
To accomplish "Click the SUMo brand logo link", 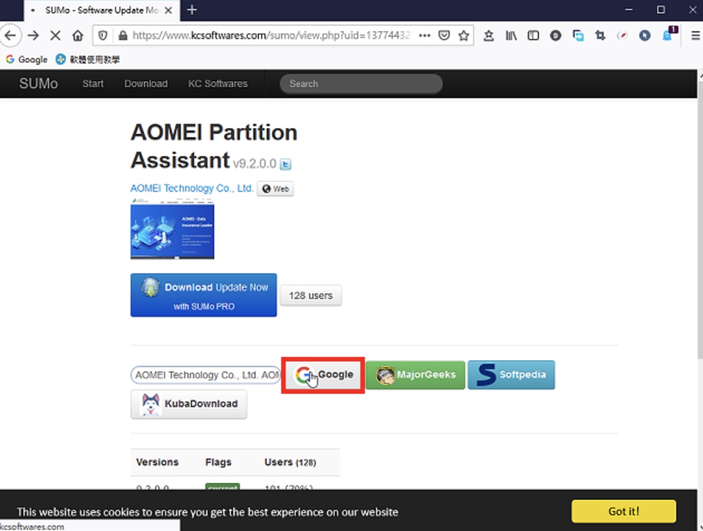I will click(x=38, y=84).
